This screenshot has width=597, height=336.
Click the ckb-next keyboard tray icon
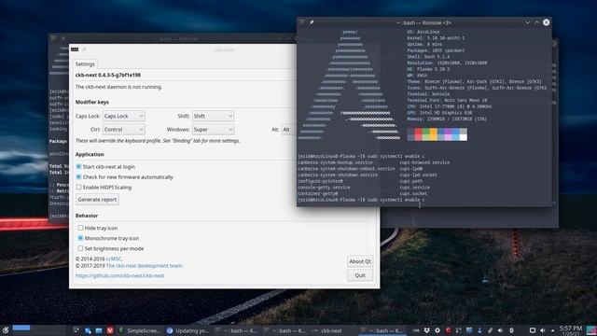click(x=416, y=330)
